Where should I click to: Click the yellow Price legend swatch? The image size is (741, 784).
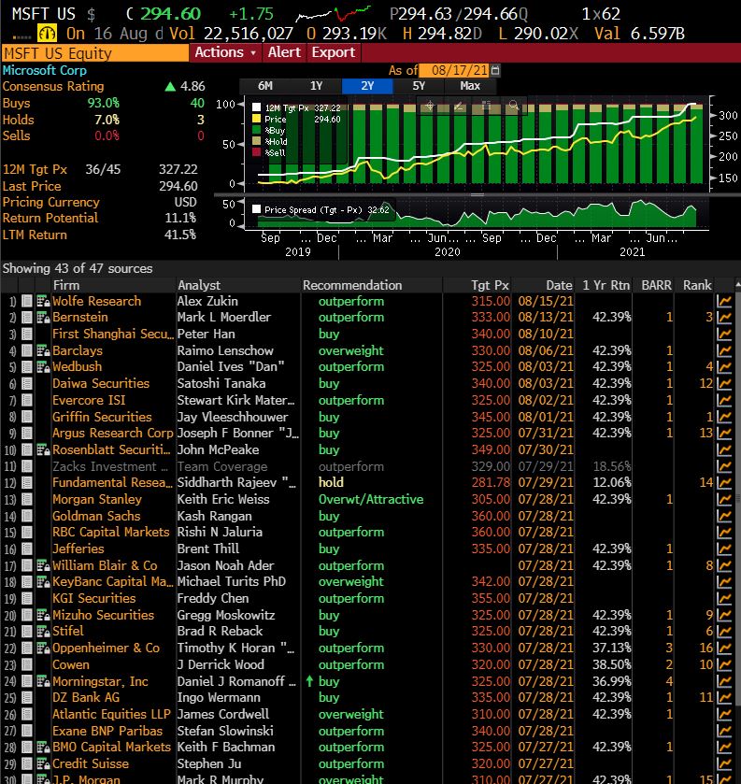click(256, 119)
